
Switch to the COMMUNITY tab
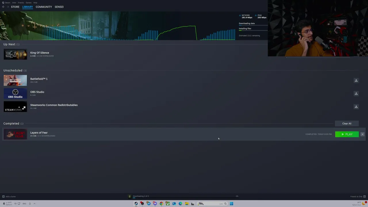pyautogui.click(x=44, y=7)
